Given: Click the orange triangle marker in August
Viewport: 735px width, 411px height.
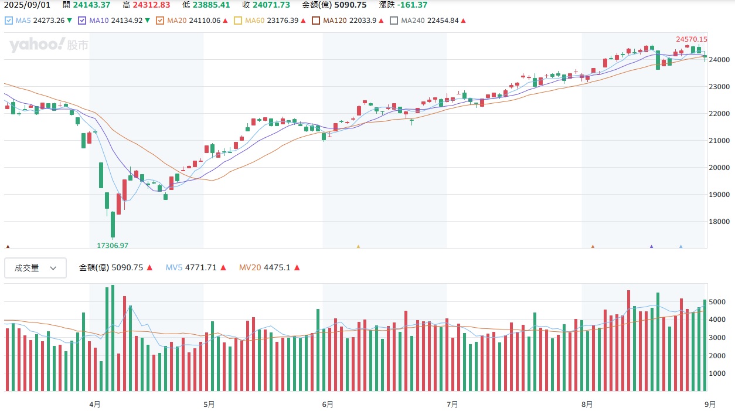Looking at the screenshot, I should pyautogui.click(x=593, y=247).
